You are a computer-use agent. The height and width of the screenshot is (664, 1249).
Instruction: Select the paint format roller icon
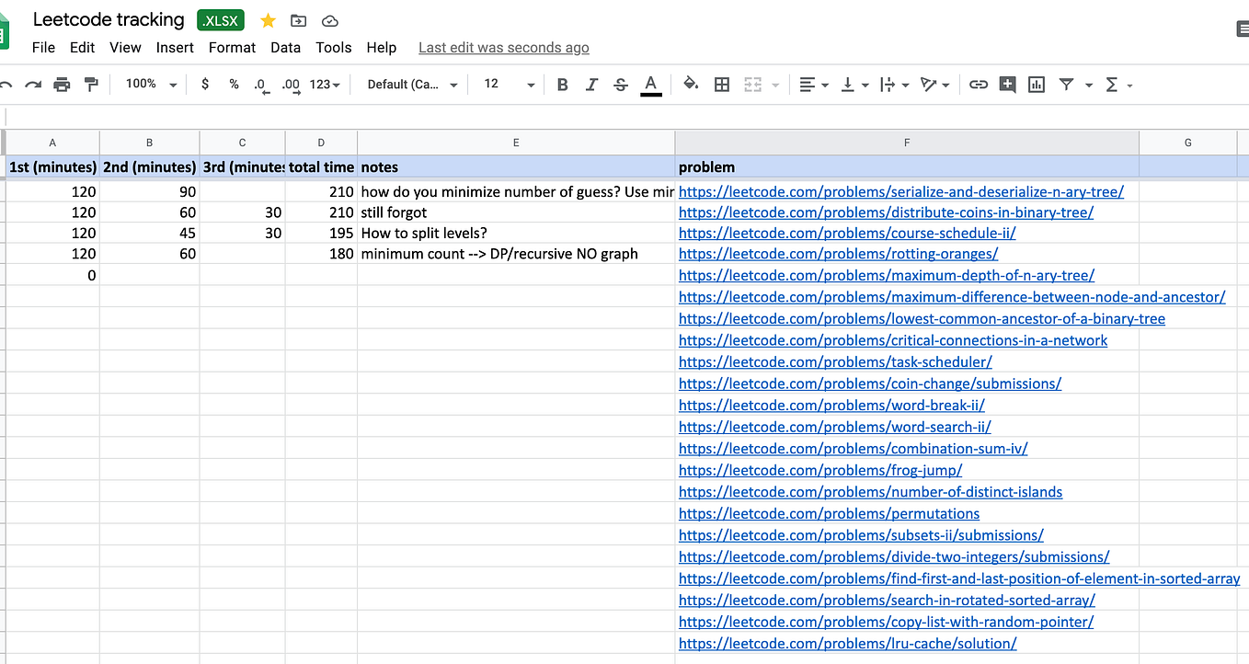[x=91, y=85]
